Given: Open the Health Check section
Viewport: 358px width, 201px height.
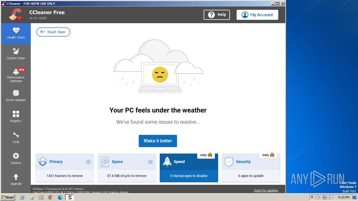Looking at the screenshot, I should click(x=16, y=33).
